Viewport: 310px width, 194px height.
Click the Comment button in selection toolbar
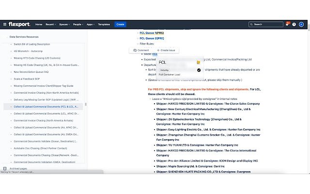pos(141,50)
